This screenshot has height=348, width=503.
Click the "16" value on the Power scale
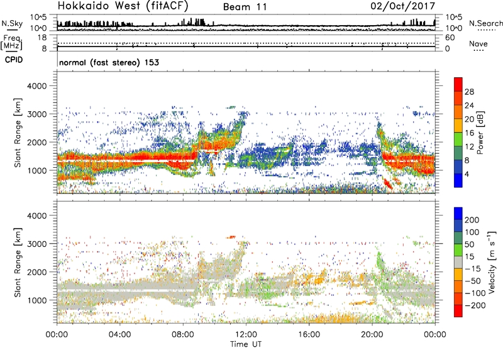tap(469, 133)
